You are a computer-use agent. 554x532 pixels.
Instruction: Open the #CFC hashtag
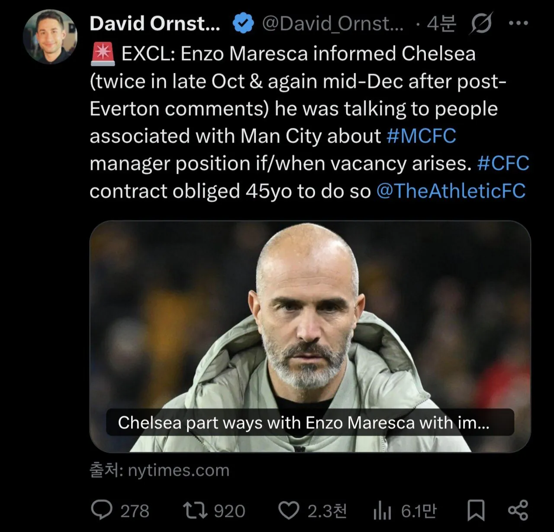(x=503, y=164)
